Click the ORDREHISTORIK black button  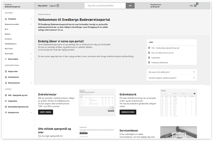click(128, 112)
